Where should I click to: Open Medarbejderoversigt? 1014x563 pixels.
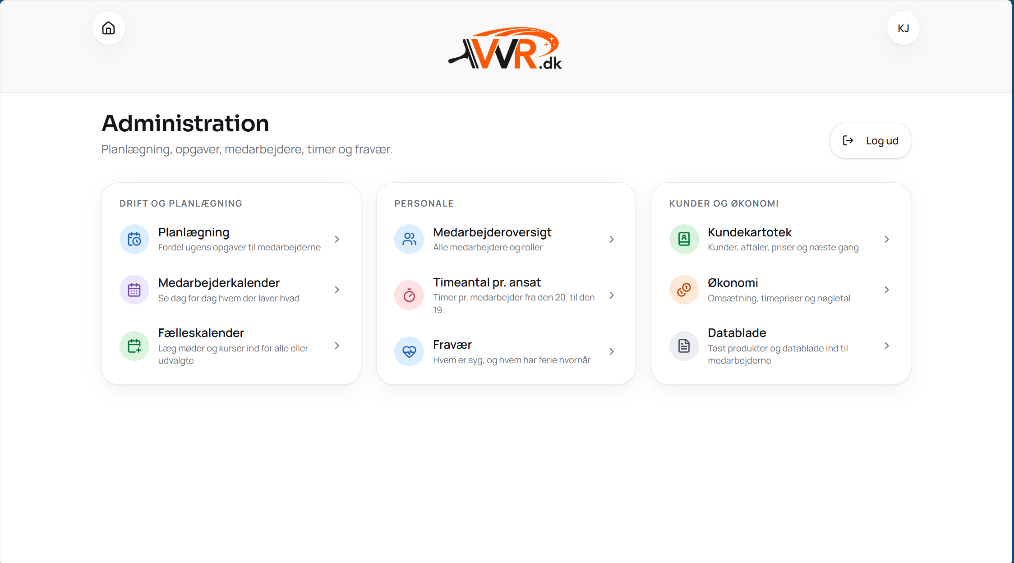point(492,232)
